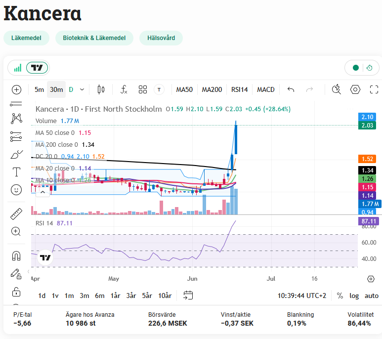
Task: Toggle stay in drawing mode pencil-lock
Action: tap(16, 274)
